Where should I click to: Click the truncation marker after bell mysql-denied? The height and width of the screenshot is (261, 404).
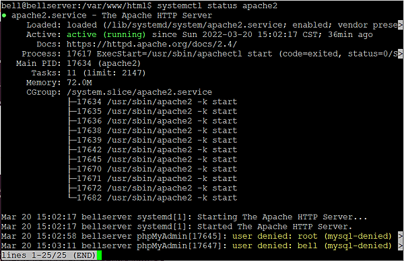(400, 246)
